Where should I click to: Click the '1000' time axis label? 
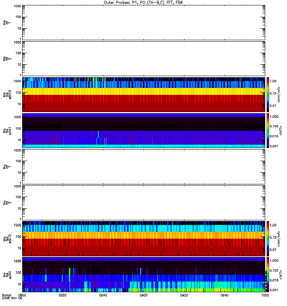click(x=265, y=295)
